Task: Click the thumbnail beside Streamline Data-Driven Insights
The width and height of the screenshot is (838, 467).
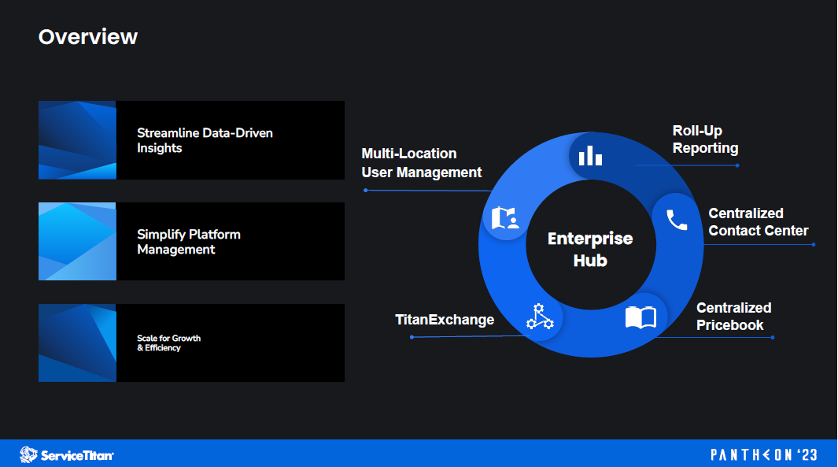Action: click(77, 140)
